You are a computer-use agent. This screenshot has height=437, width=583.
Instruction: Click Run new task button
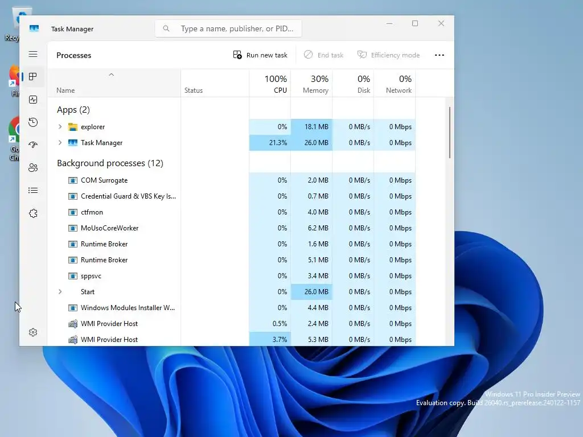tap(260, 55)
